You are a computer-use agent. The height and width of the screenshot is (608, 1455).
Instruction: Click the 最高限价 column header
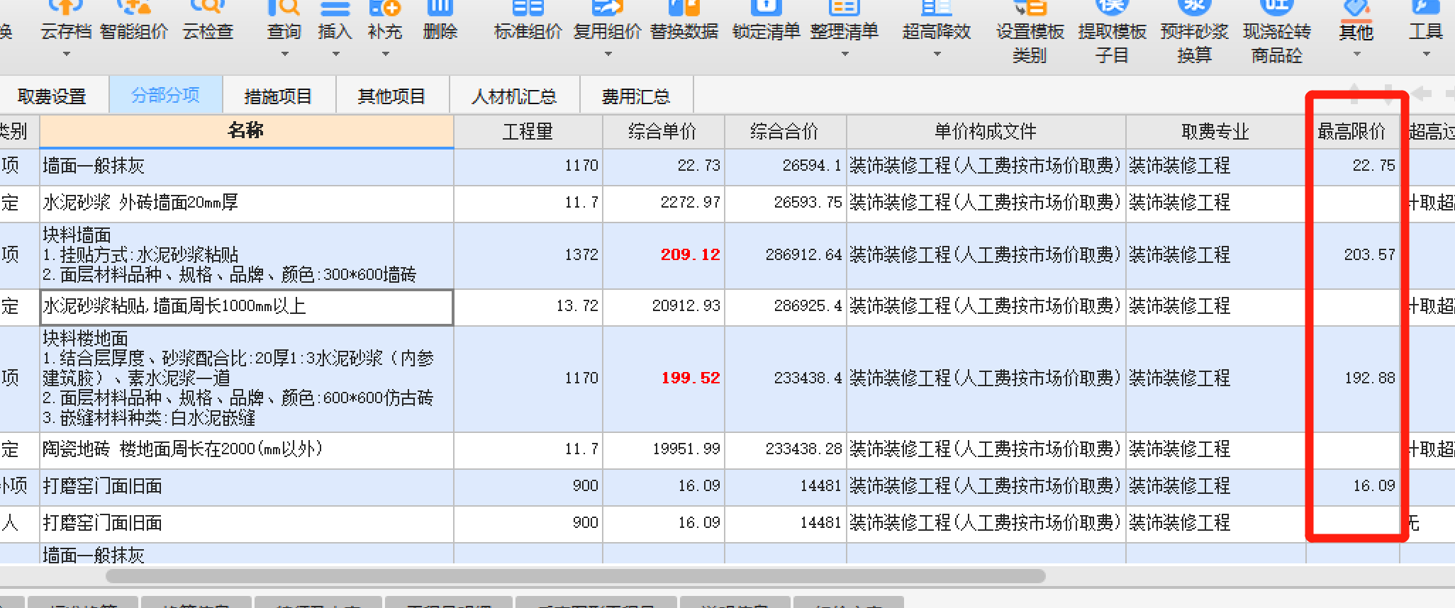[1352, 132]
